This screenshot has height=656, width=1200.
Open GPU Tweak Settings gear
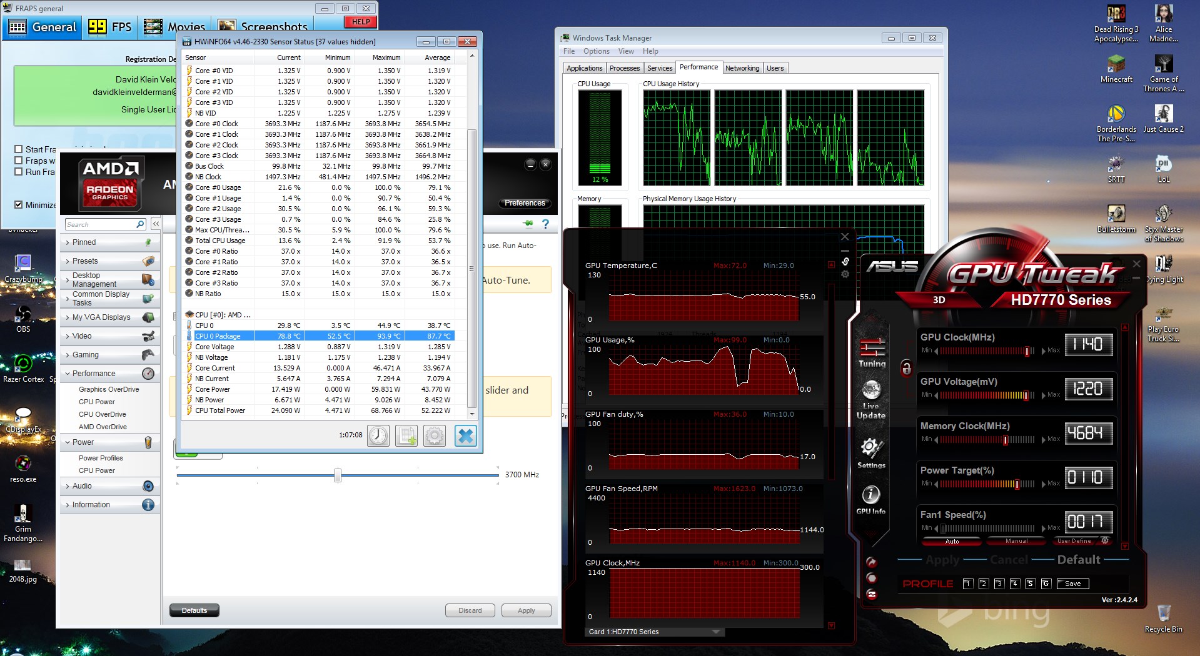(871, 452)
